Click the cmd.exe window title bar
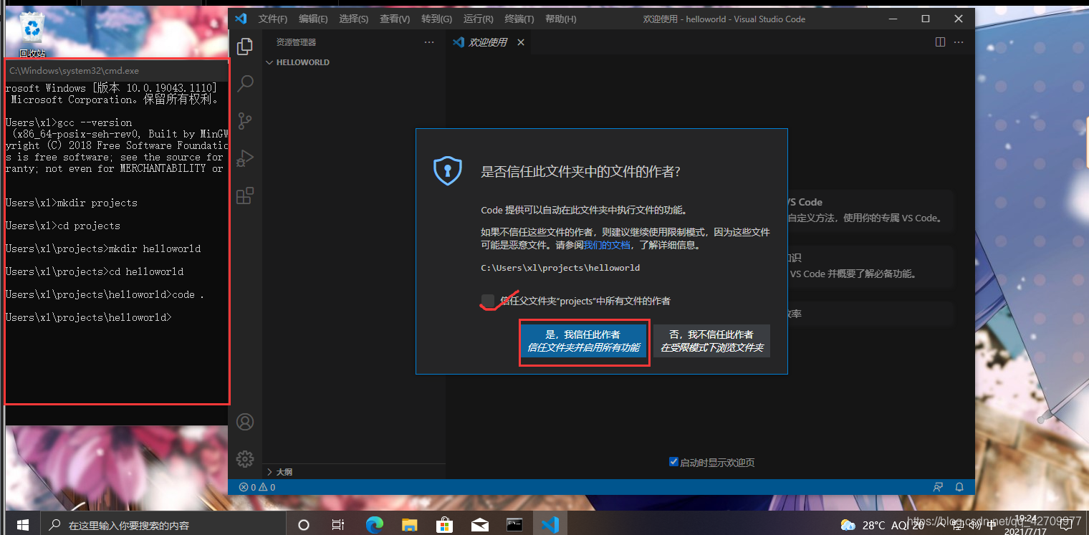The image size is (1089, 535). (x=117, y=71)
